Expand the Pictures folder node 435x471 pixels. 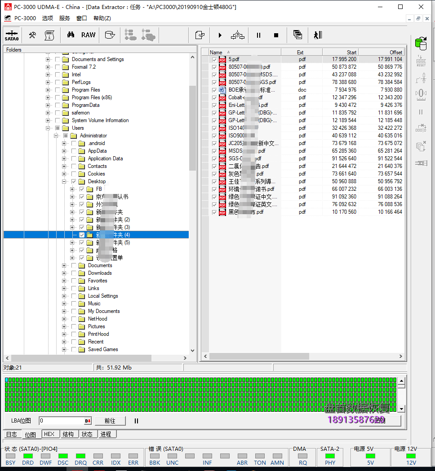64,326
